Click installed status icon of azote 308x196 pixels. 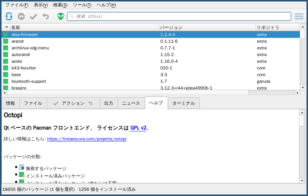coord(6,61)
